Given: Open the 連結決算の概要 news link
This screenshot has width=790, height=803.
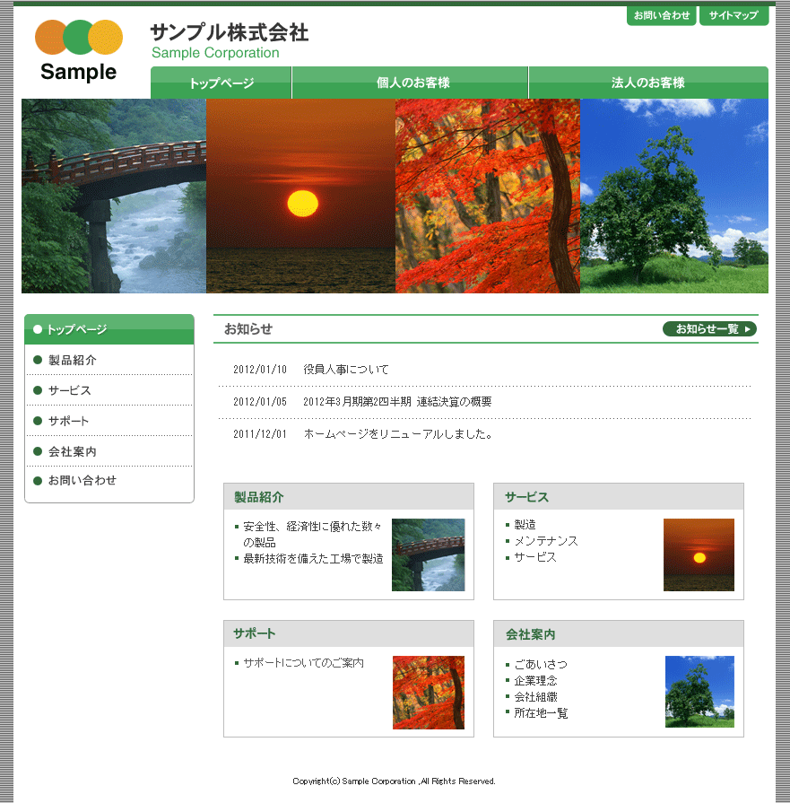Looking at the screenshot, I should pos(397,402).
